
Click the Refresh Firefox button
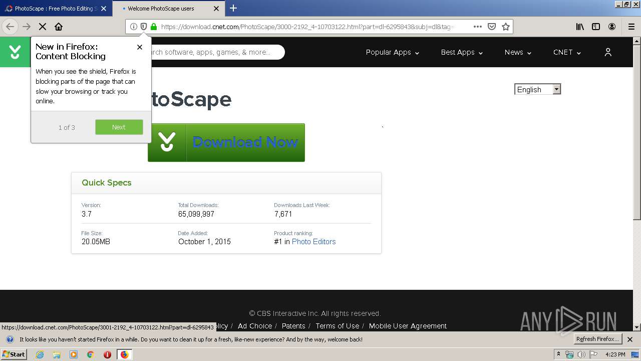point(597,339)
